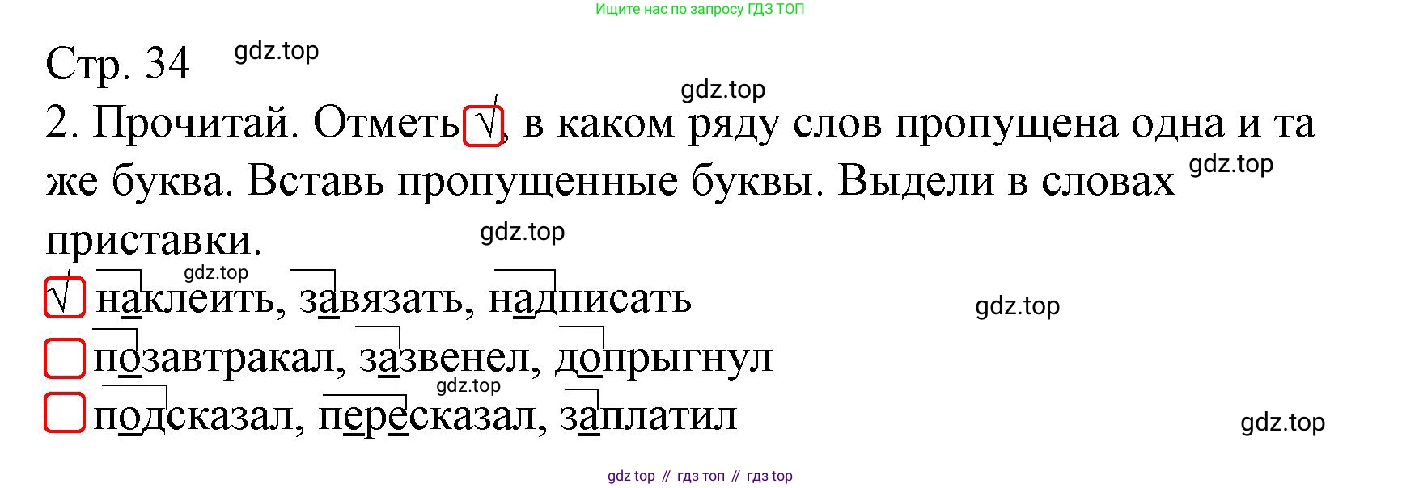Screen dimensions: 1402x488
Task: Tick the checkbox beside позавтракал row
Action: [64, 358]
